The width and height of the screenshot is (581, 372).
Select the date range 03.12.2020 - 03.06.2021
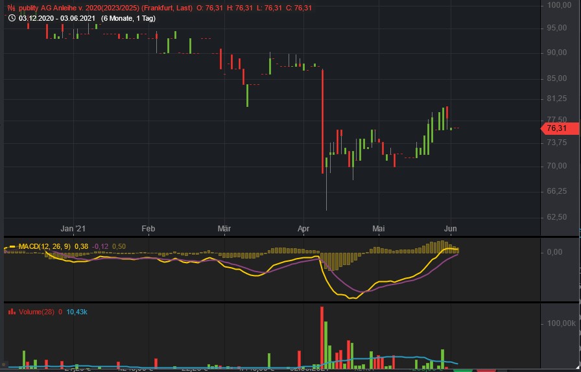(56, 18)
